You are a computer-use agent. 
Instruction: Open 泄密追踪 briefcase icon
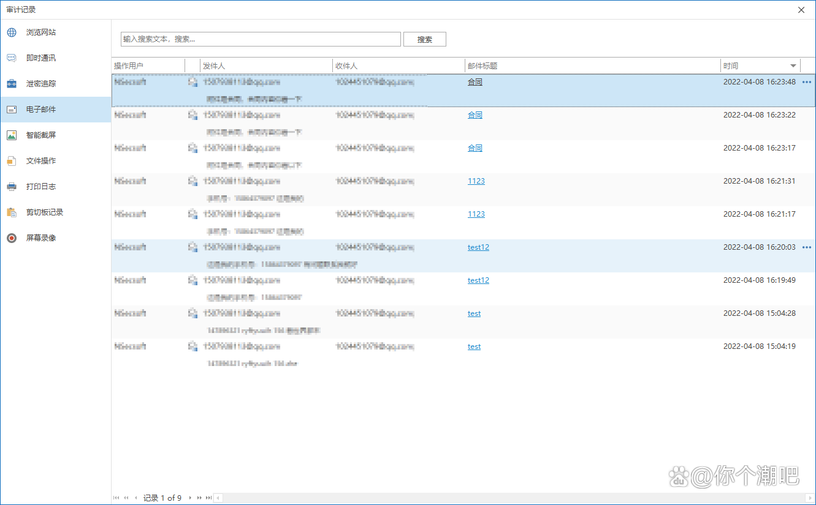tap(12, 84)
